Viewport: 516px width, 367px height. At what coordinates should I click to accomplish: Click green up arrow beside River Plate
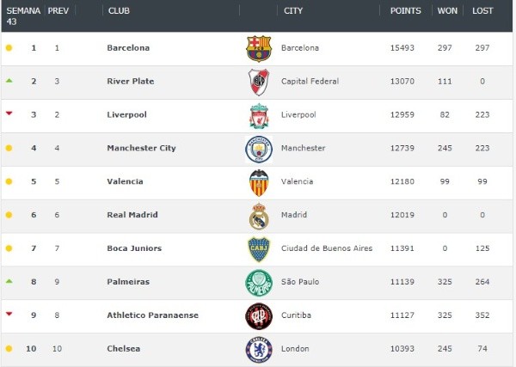[x=9, y=81]
